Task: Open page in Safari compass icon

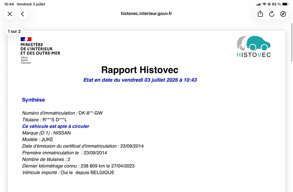Action: 283,14
